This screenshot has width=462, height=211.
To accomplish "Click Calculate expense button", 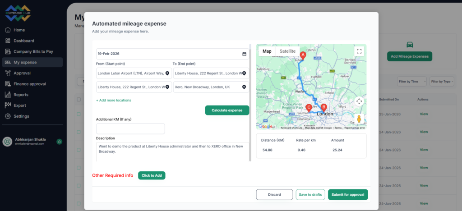I will tap(227, 110).
